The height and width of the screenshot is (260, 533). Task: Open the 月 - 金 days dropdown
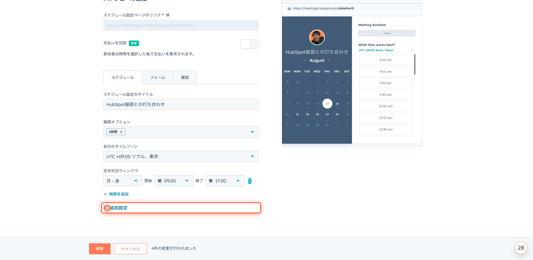click(123, 181)
